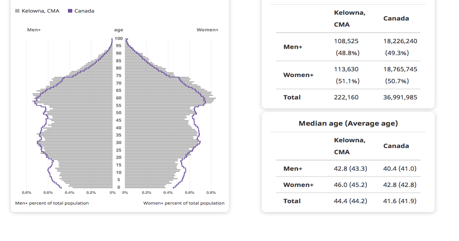Click the 'age' axis heading in chart
Screen dimensions: 459x241
click(x=119, y=30)
